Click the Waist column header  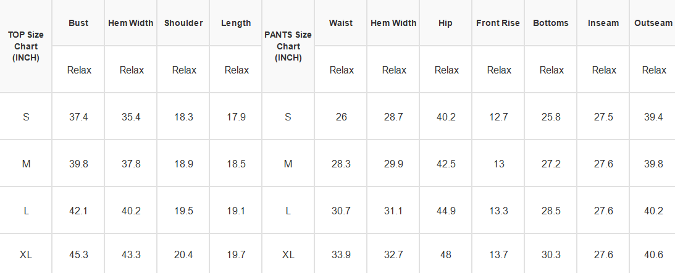[341, 23]
